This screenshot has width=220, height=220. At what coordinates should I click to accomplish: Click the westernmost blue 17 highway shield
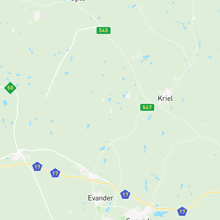coord(37,167)
